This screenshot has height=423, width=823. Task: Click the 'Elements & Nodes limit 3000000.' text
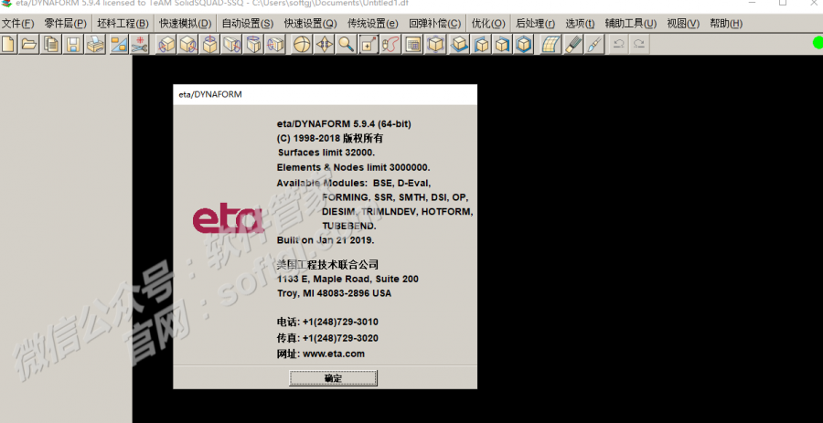tap(354, 168)
